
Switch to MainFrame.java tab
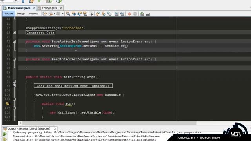19,8
